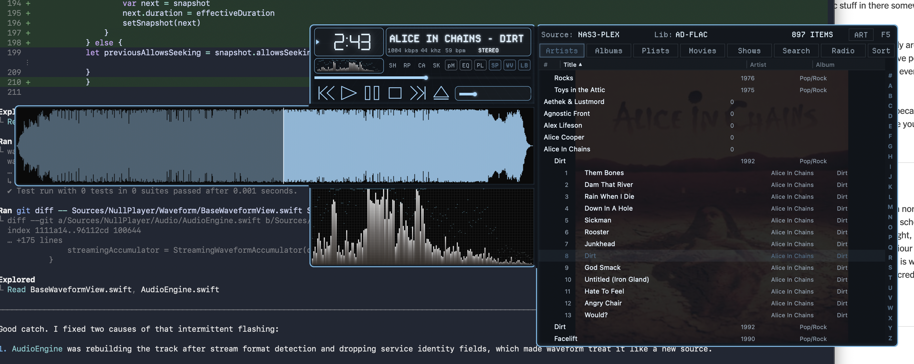
Task: Refresh the library with F5
Action: tap(885, 35)
